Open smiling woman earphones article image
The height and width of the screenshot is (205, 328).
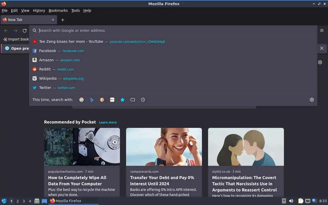[x=164, y=147]
